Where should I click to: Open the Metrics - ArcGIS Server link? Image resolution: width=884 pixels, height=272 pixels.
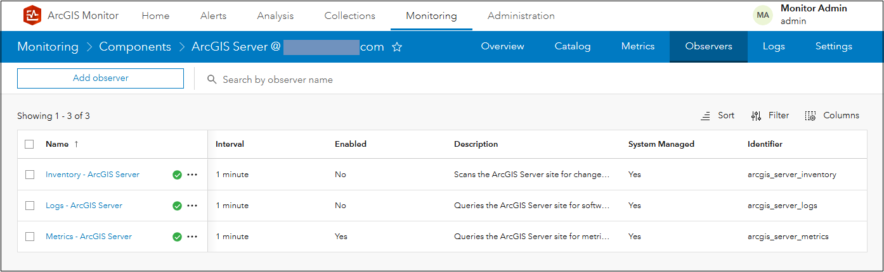[x=89, y=237]
